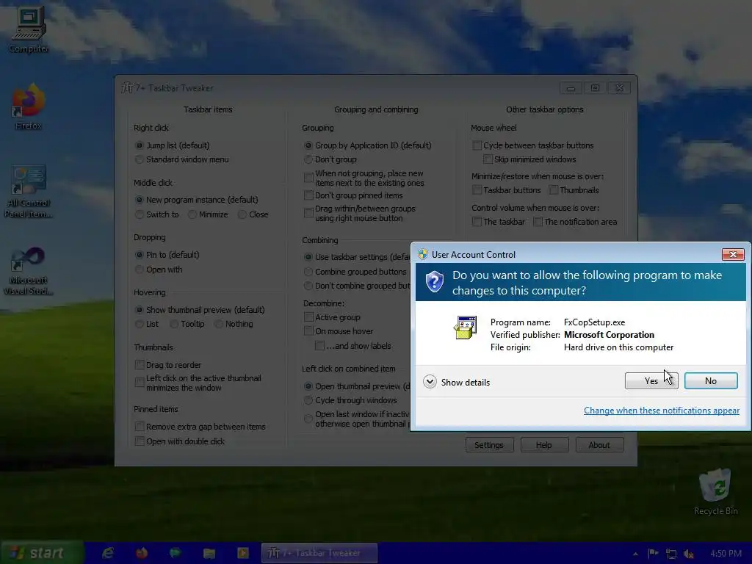Enable The notification area volume checkbox
Image resolution: width=752 pixels, height=564 pixels.
538,222
